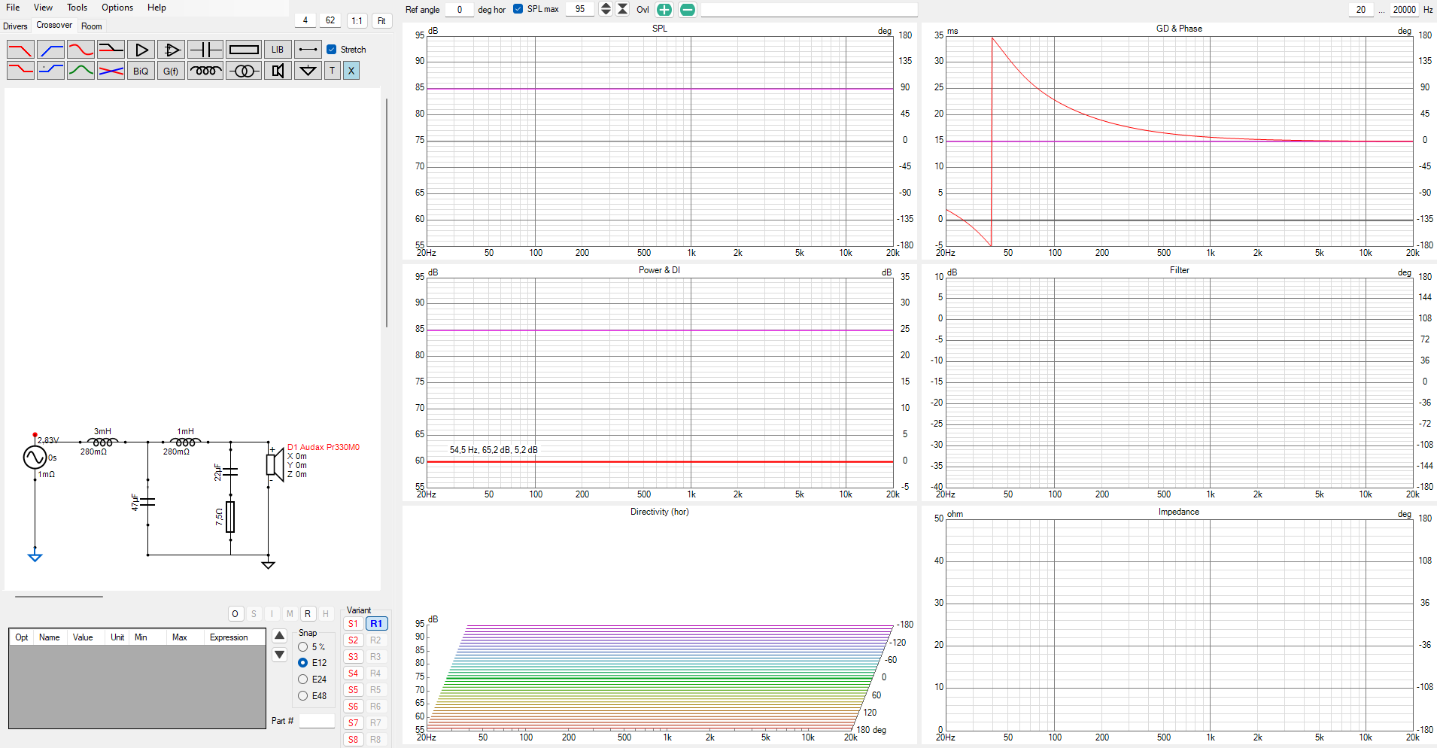Open the LIB component library
The height and width of the screenshot is (748, 1437).
click(278, 50)
